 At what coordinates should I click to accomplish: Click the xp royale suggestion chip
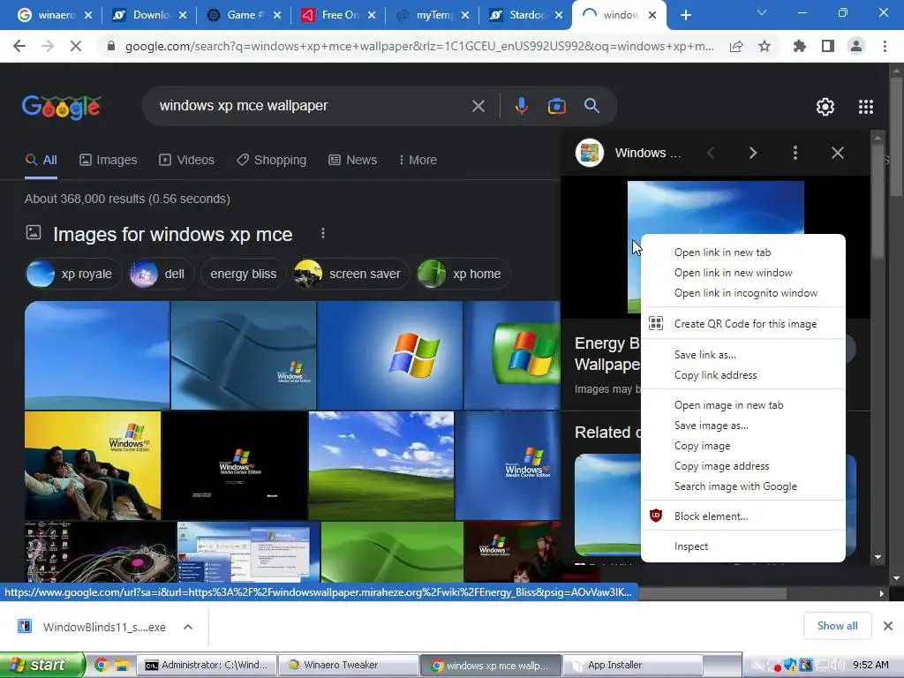coord(74,274)
